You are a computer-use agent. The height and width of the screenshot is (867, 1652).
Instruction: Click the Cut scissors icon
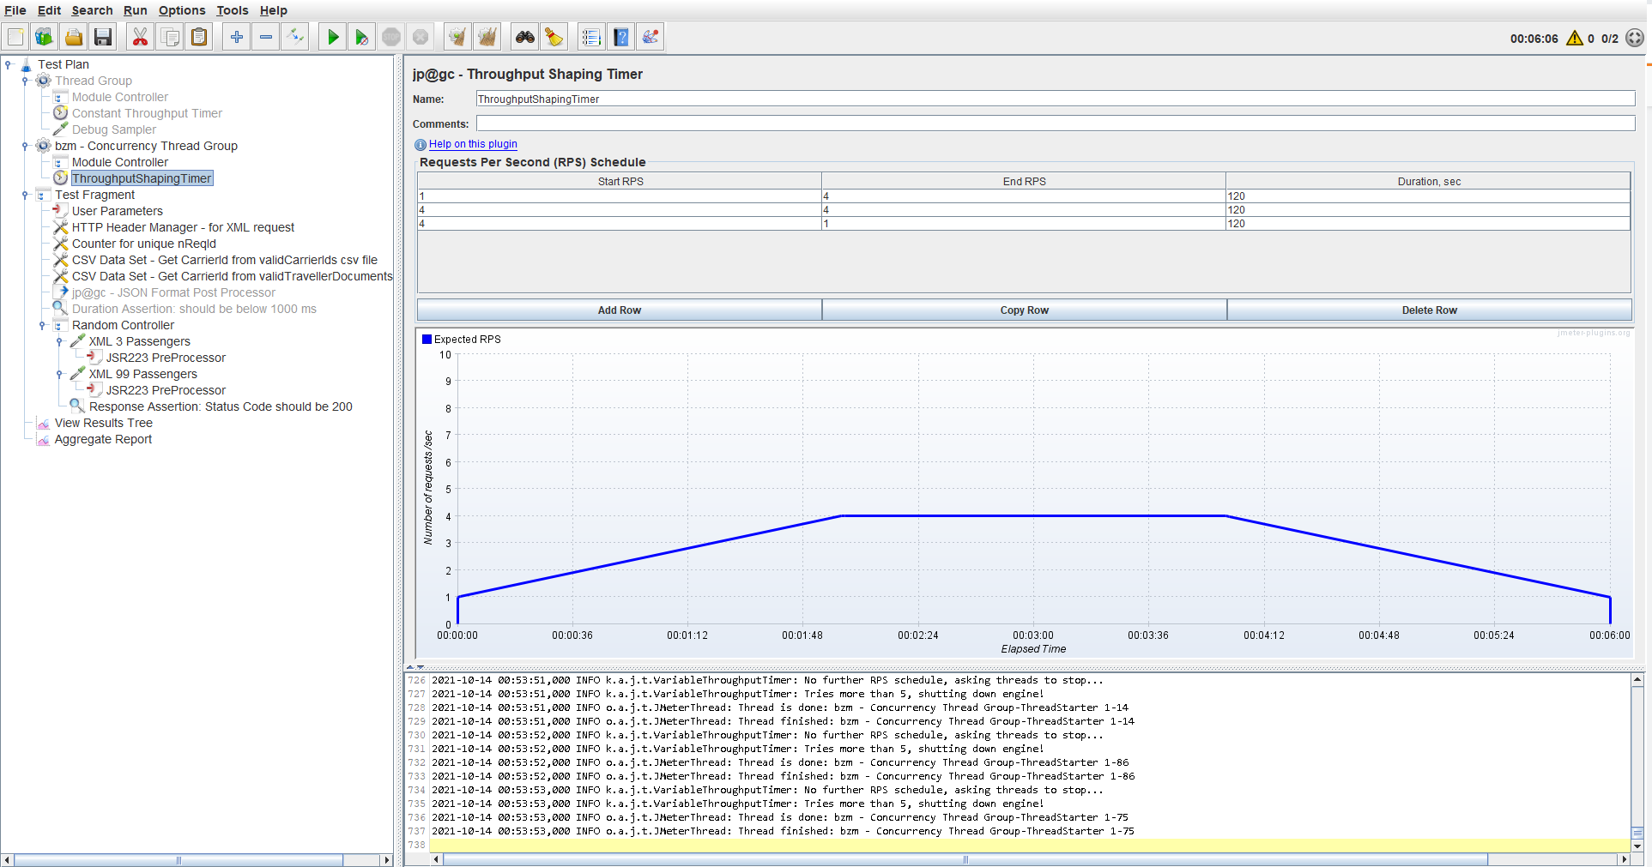(140, 37)
